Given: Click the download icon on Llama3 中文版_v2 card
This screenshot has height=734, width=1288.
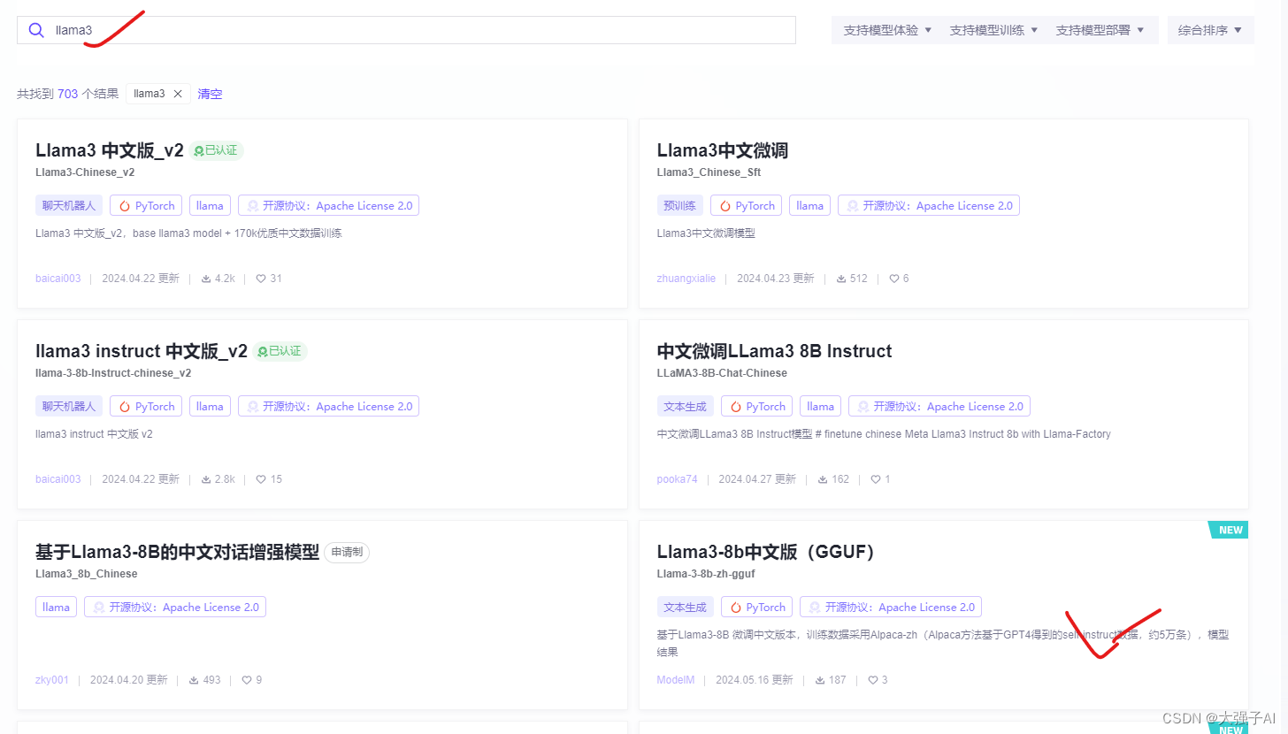Looking at the screenshot, I should point(204,278).
